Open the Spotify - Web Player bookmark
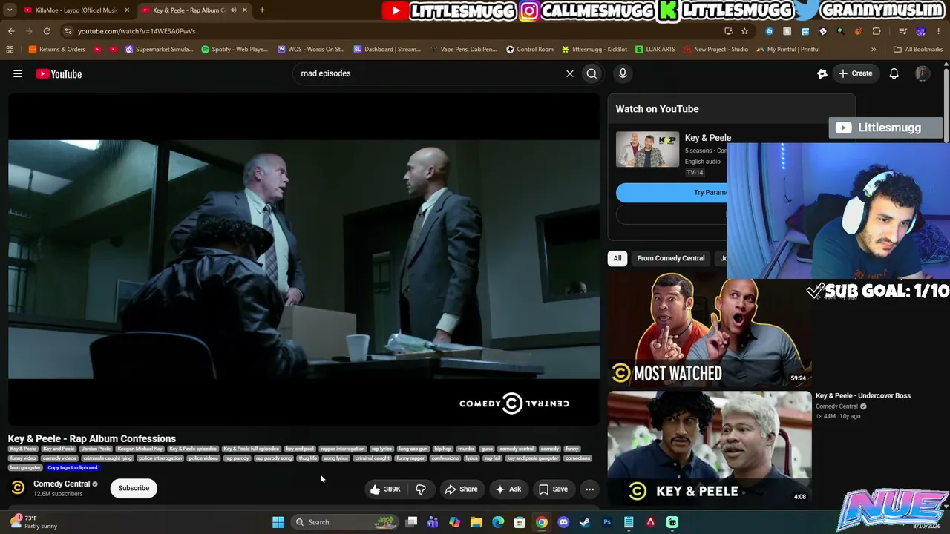Screen dimensions: 950x534 click(235, 49)
